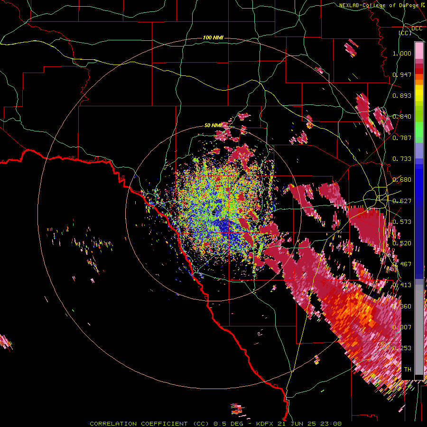The height and width of the screenshot is (427, 427).
Task: Select the 0.733 legend value
Action: [x=402, y=159]
